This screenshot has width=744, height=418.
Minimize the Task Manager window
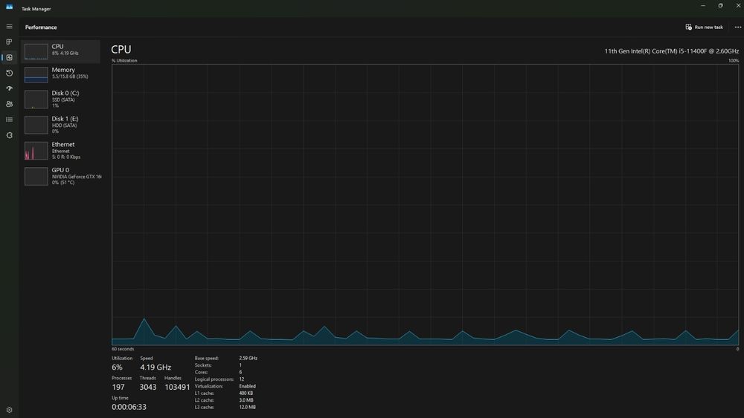(703, 6)
